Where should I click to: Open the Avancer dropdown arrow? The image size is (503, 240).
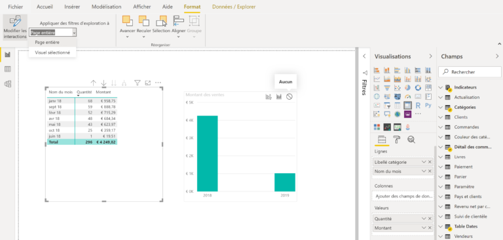127,37
